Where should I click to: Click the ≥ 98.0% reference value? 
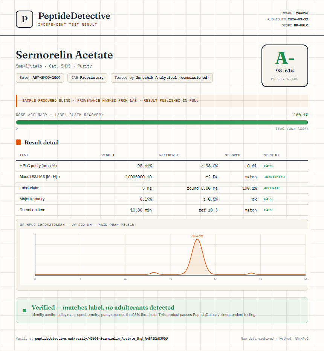(x=209, y=166)
